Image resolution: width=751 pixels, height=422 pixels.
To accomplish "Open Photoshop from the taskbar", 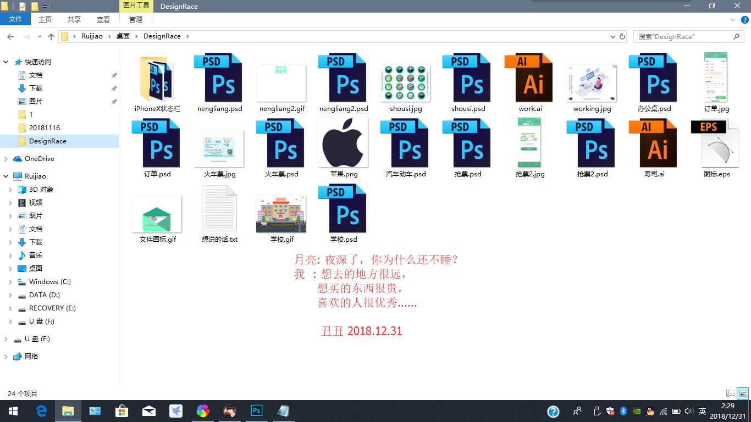I will 256,410.
